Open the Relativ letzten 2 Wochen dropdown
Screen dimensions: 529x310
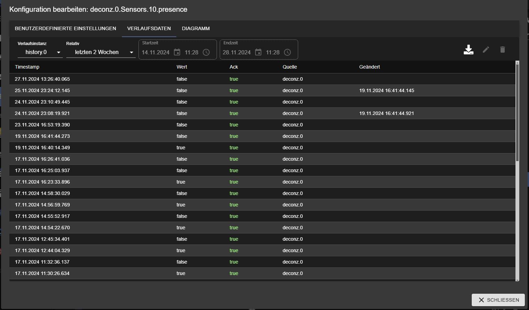coord(101,52)
